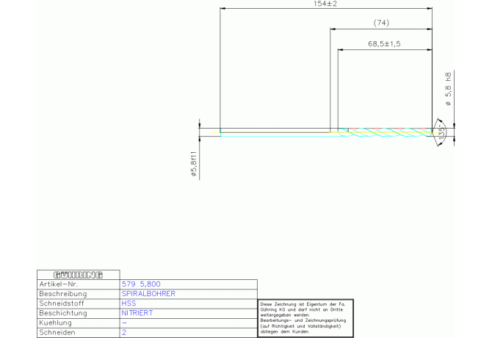492x338 pixels.
Task: Click the Gühring KG copyright notice box
Action: click(x=305, y=317)
